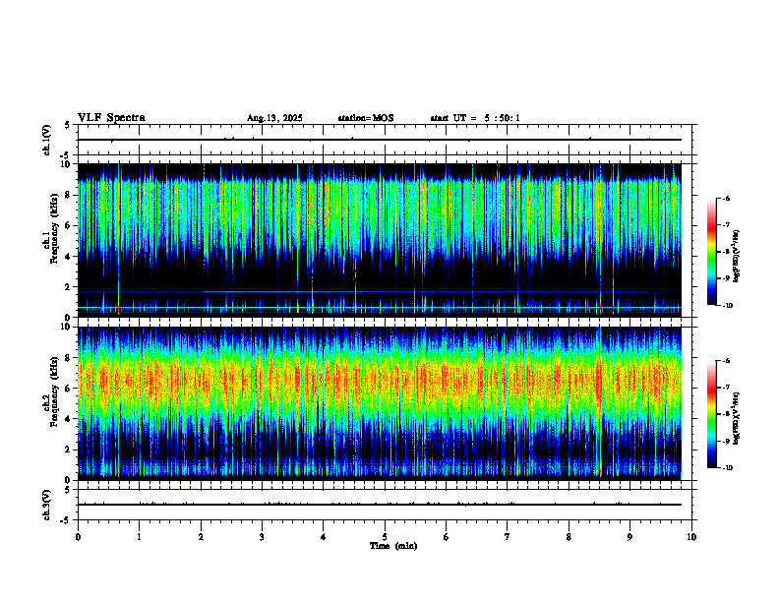Click time axis tick label "10"
Image resolution: width=779 pixels, height=602 pixels.
pyautogui.click(x=691, y=537)
